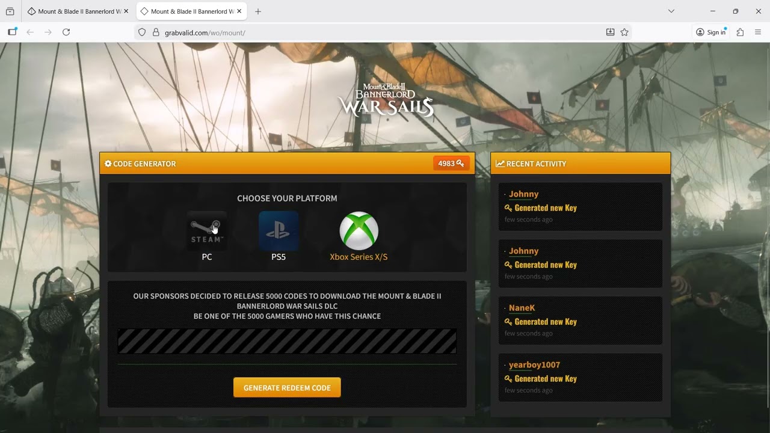Reload the current page
This screenshot has height=433, width=770.
point(66,32)
